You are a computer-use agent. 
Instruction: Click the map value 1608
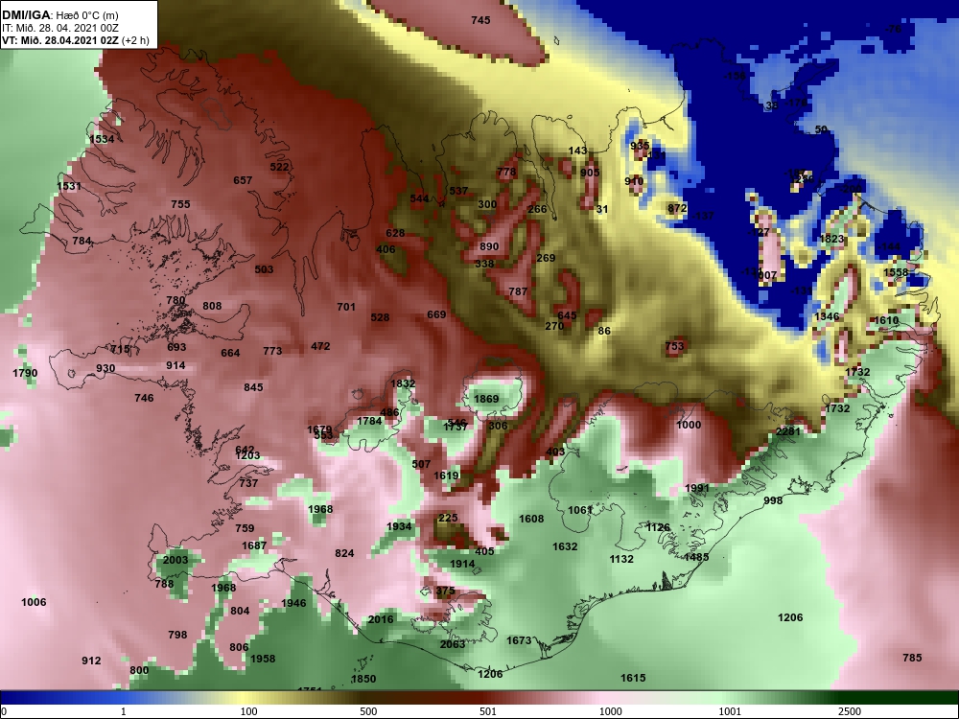click(531, 519)
